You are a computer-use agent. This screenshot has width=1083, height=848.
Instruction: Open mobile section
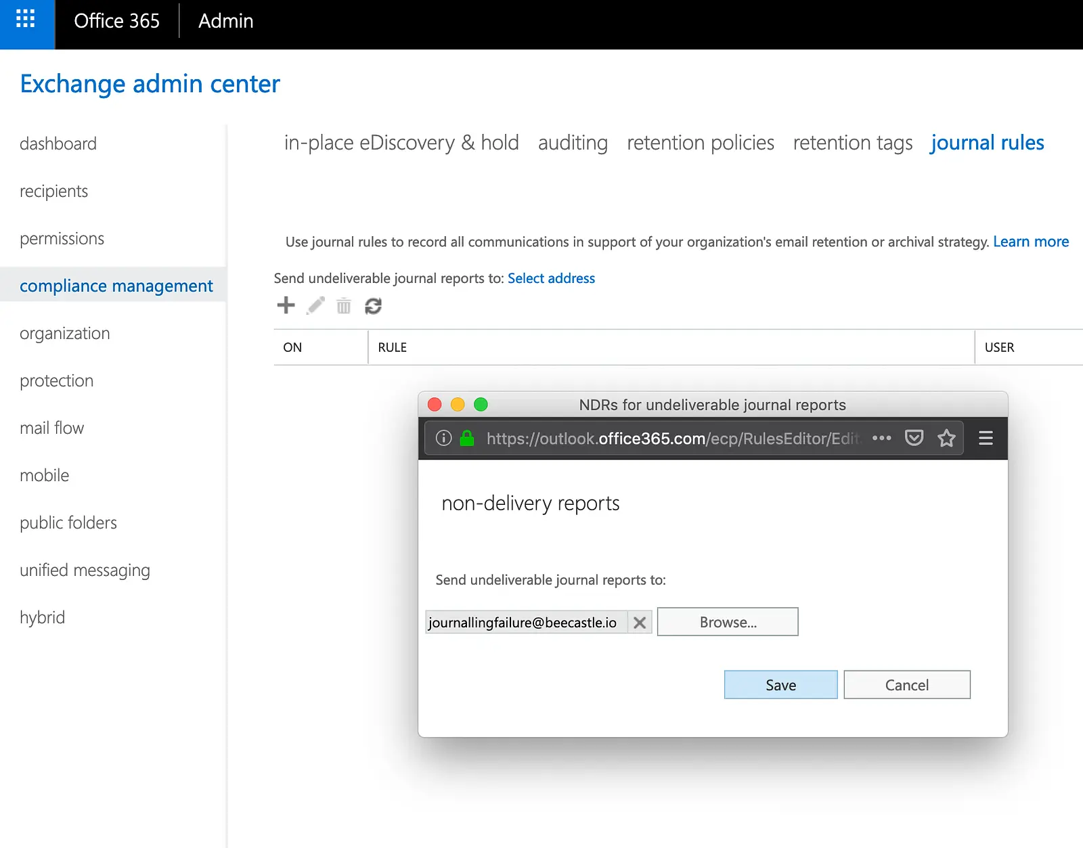click(x=45, y=475)
